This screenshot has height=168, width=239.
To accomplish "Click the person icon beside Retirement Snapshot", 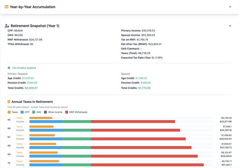I will click(7, 26).
